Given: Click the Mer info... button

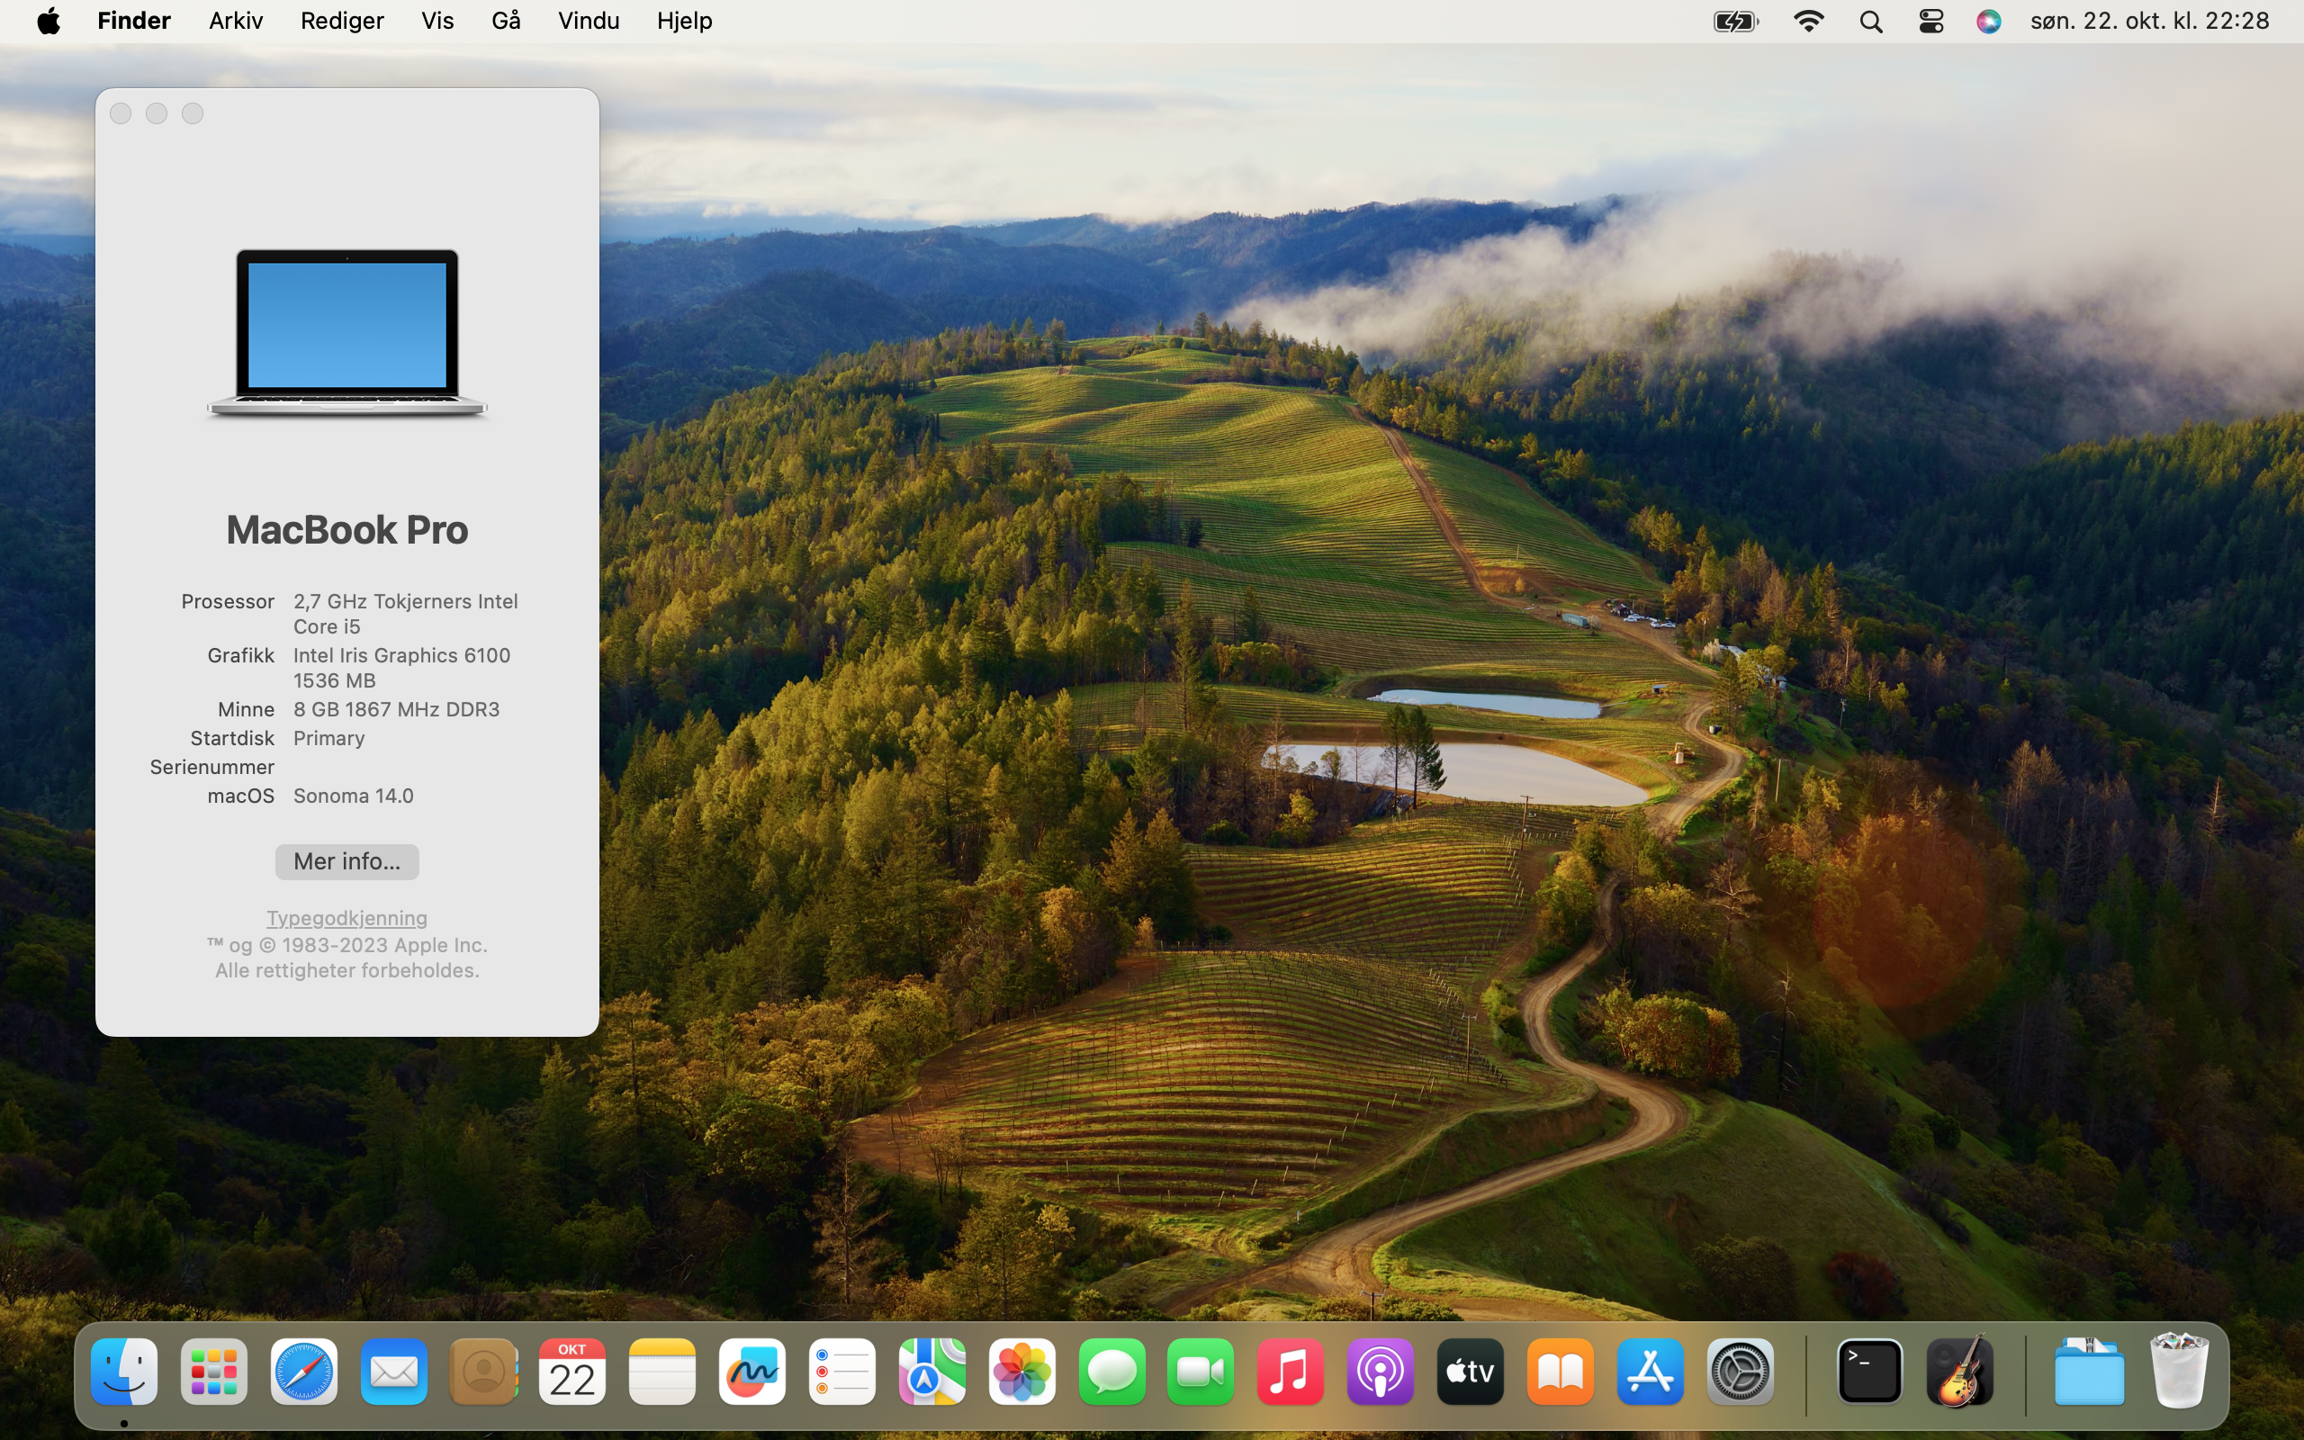Looking at the screenshot, I should tap(346, 861).
